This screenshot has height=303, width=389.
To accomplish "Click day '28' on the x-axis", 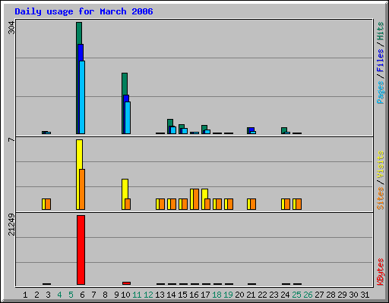I will tap(330, 295).
